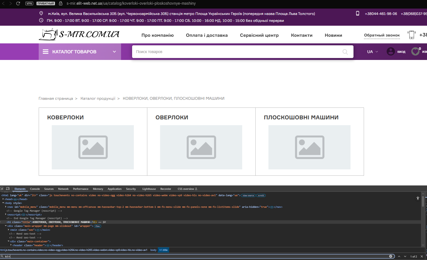Open Сервісний центр menu item
The width and height of the screenshot is (427, 260).
click(x=259, y=35)
